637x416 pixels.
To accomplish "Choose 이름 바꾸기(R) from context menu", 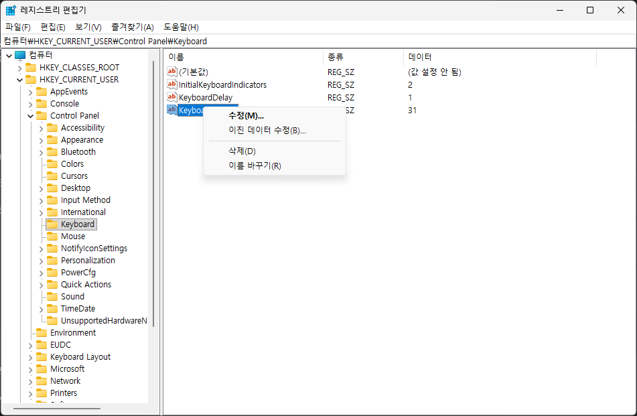I will pyautogui.click(x=255, y=166).
